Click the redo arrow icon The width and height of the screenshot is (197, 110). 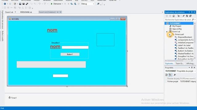coord(45,4)
